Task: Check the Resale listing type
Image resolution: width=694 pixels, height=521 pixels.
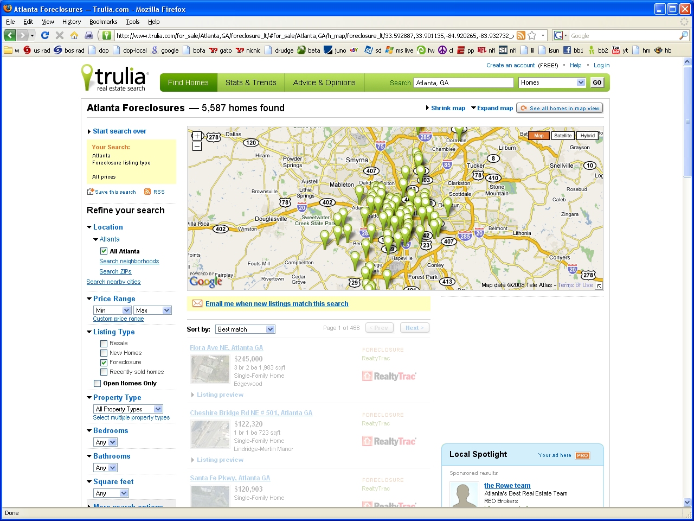Action: click(x=104, y=344)
